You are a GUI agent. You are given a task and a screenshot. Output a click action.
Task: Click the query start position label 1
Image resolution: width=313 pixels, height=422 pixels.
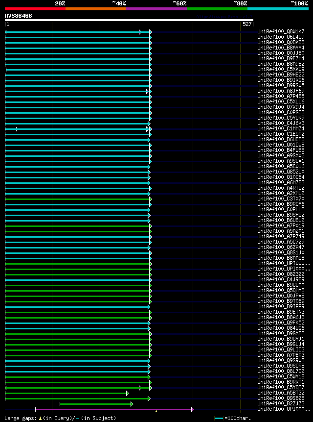point(7,24)
